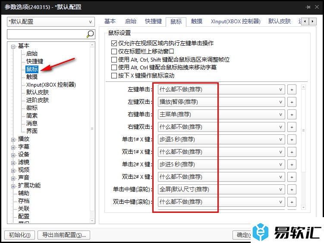Click the pin icon in title bar

[308, 7]
